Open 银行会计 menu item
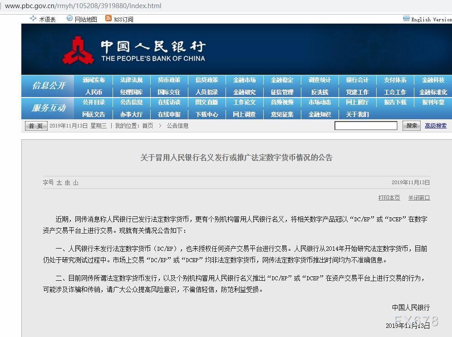This screenshot has width=452, height=337. coord(358,80)
